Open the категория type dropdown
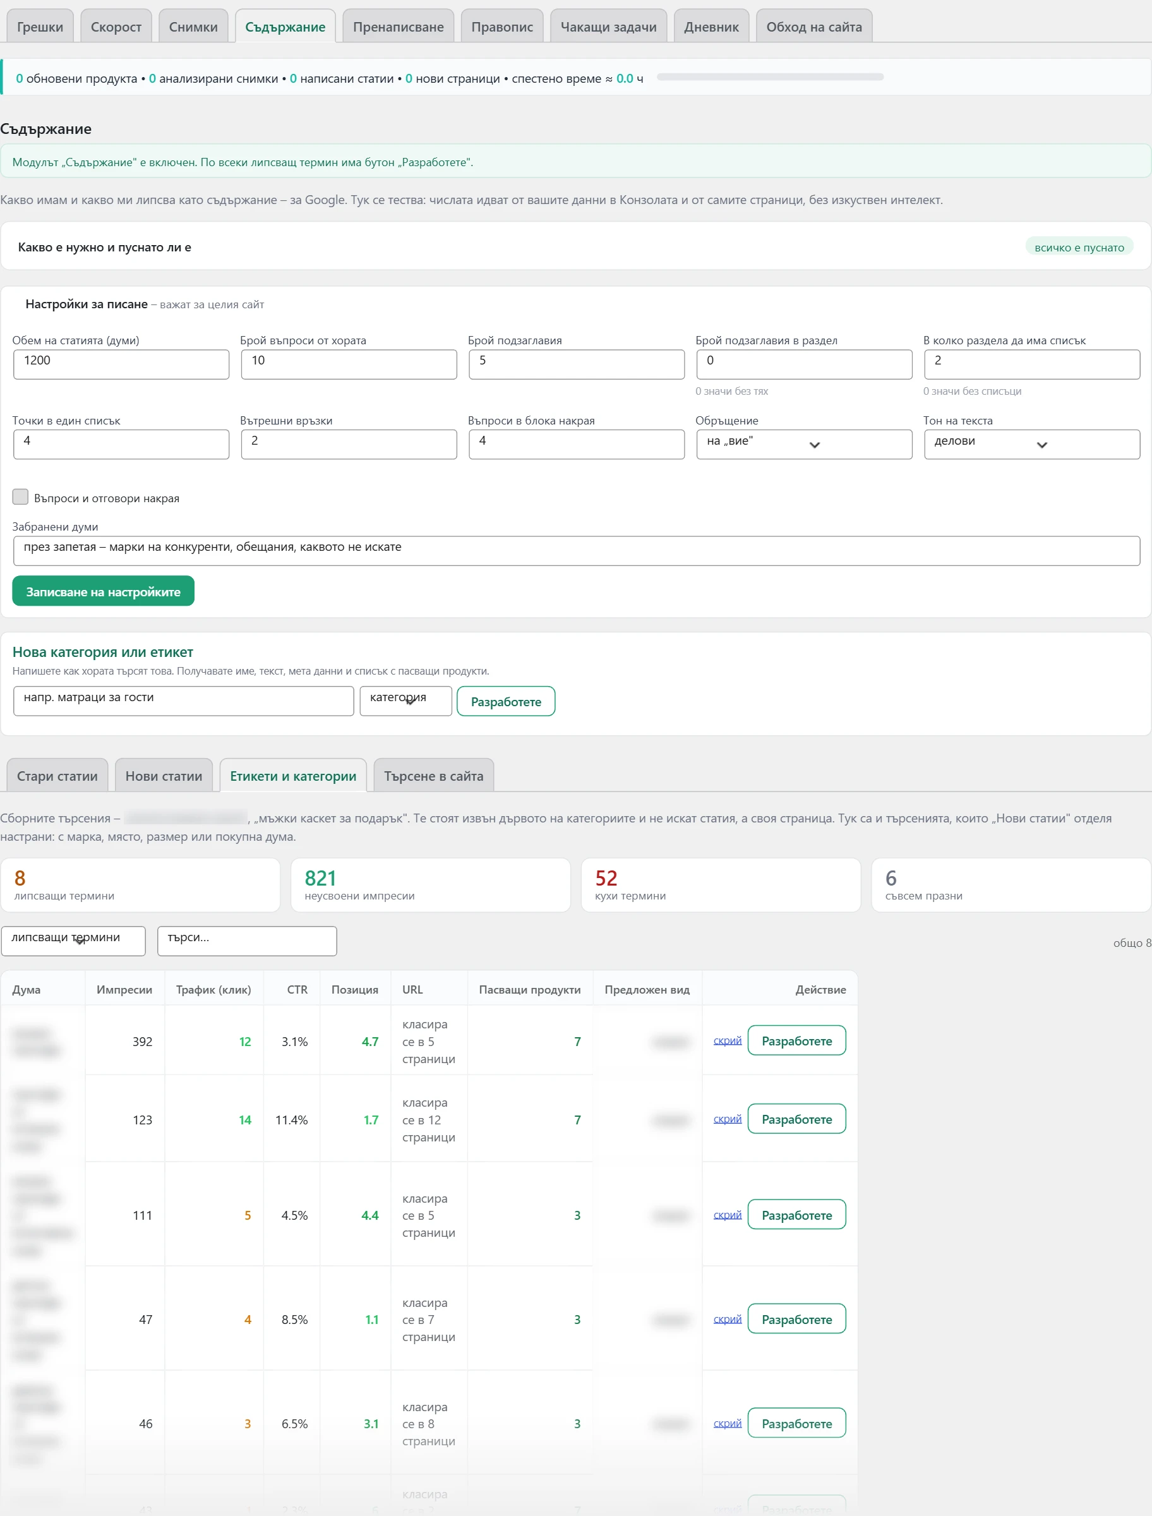Image resolution: width=1152 pixels, height=1516 pixels. [405, 701]
